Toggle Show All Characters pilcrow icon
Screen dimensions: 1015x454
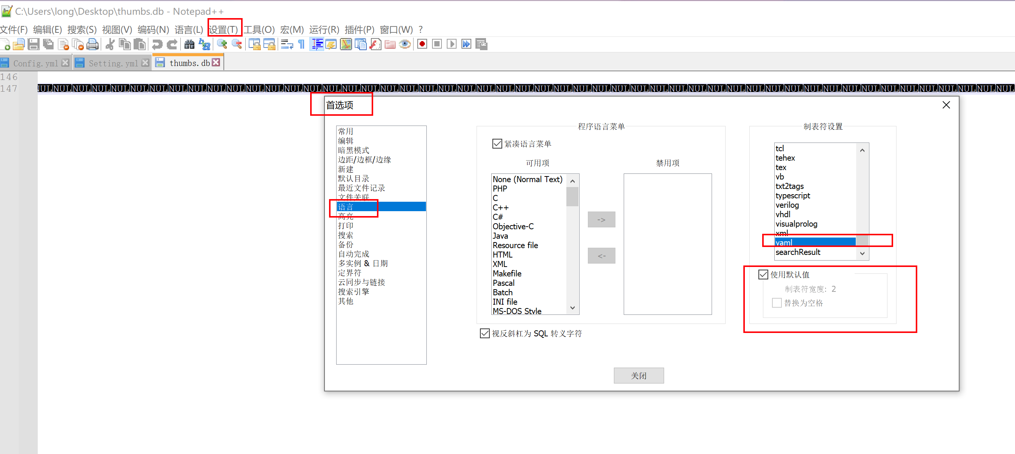point(301,44)
